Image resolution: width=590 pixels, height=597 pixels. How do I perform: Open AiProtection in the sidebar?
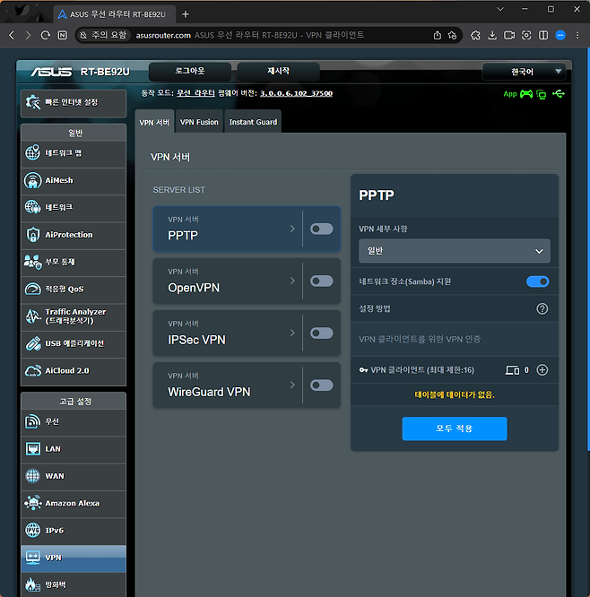73,235
